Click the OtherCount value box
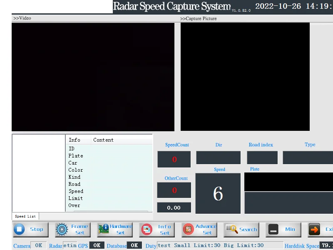This screenshot has width=333, height=250. pos(174,190)
